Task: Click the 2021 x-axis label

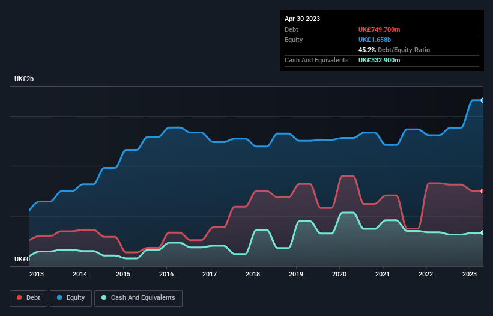Action: click(383, 274)
